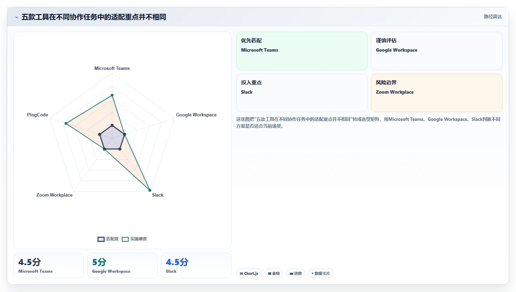This screenshot has height=292, width=516.
Task: Open the 4.5分 Slack stat card
Action: (x=196, y=265)
